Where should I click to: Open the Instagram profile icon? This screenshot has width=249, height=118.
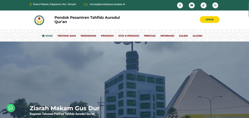[x=215, y=5]
